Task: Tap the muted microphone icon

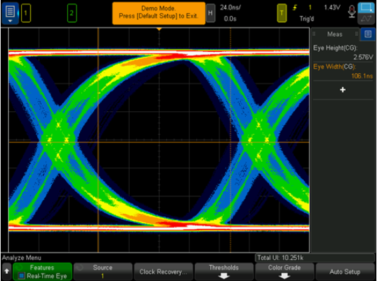Action: point(352,11)
